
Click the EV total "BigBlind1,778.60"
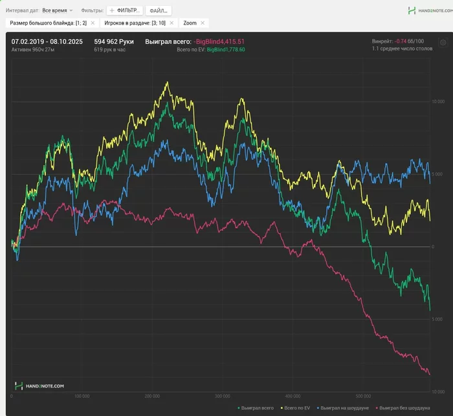(226, 49)
